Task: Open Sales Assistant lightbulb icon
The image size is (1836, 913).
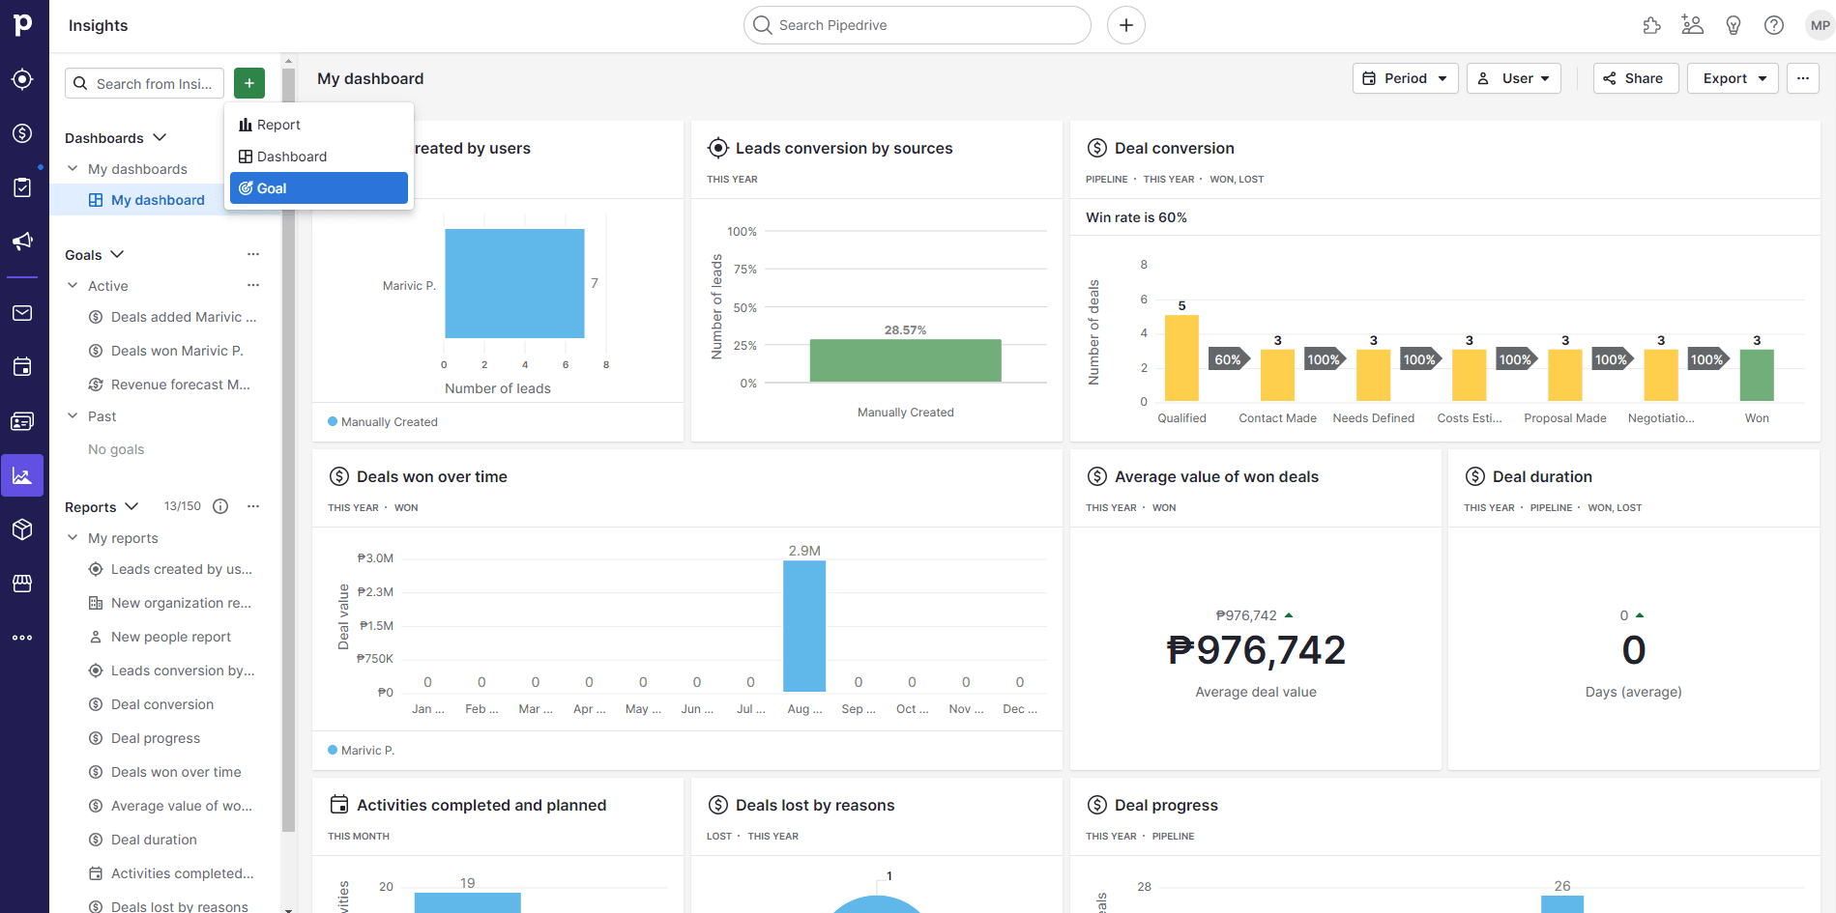Action: (1734, 25)
